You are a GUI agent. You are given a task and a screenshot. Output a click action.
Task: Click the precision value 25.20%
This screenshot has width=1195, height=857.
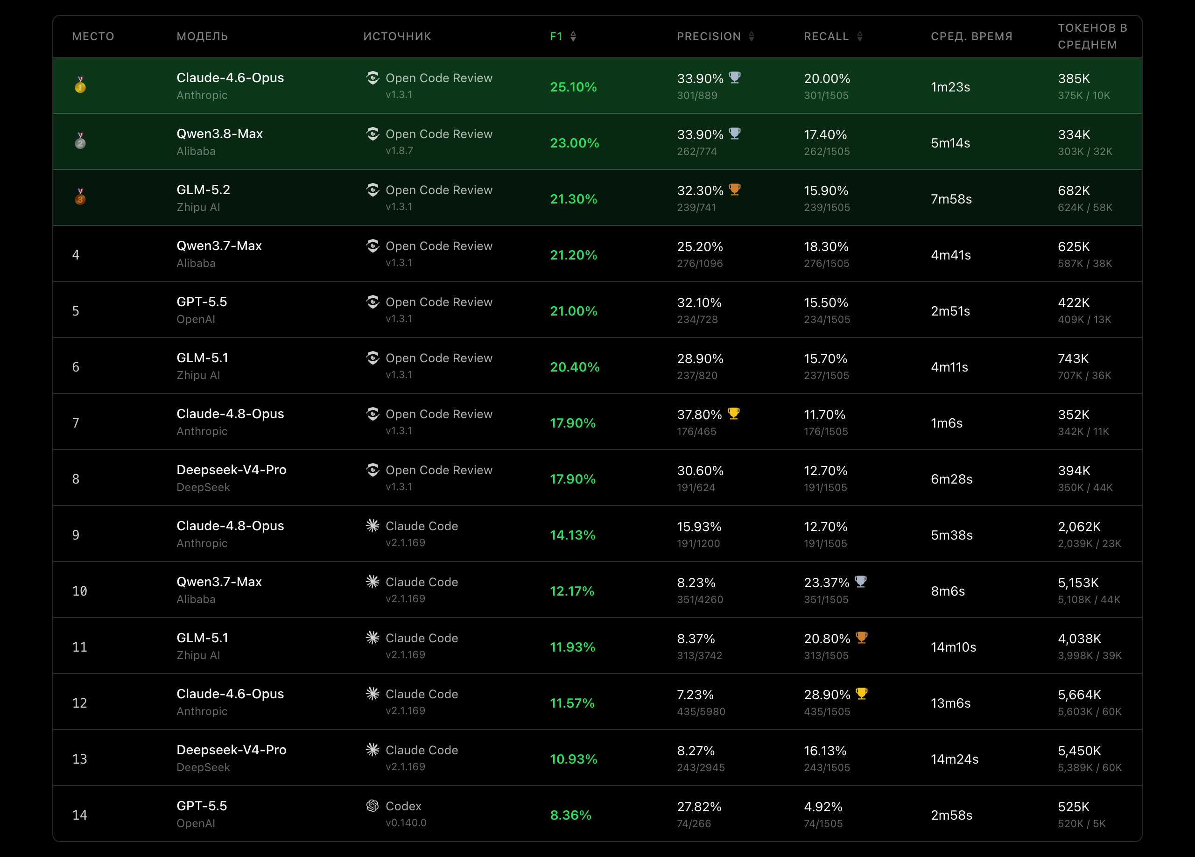(x=700, y=246)
